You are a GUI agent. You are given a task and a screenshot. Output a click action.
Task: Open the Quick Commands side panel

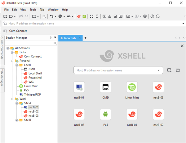[x=2, y=48]
